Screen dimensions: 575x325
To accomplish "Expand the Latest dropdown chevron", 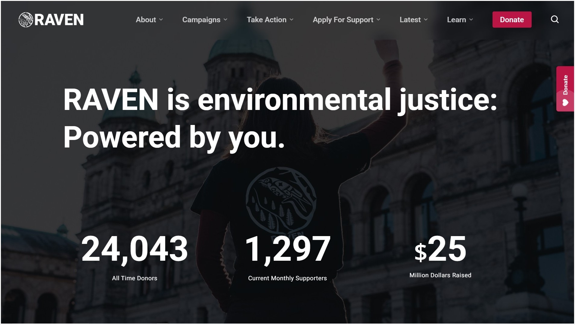I will click(426, 20).
